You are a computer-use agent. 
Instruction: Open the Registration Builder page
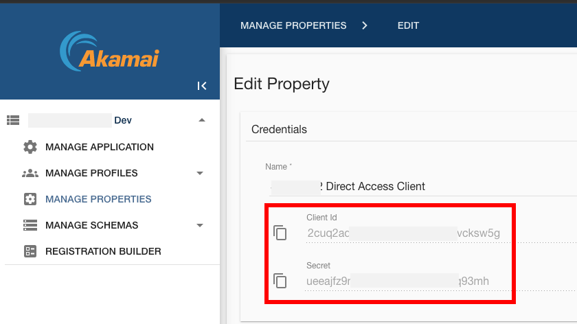[x=103, y=251]
